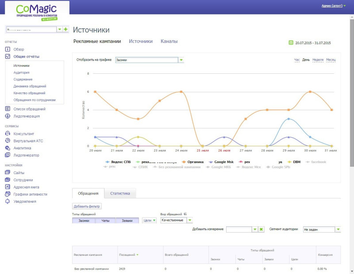Screen dimensions: 354x274
Task: Switch to the Каналы view tab
Action: 169,41
